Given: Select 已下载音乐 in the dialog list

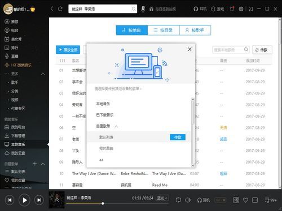Looking at the screenshot, I should tap(105, 115).
